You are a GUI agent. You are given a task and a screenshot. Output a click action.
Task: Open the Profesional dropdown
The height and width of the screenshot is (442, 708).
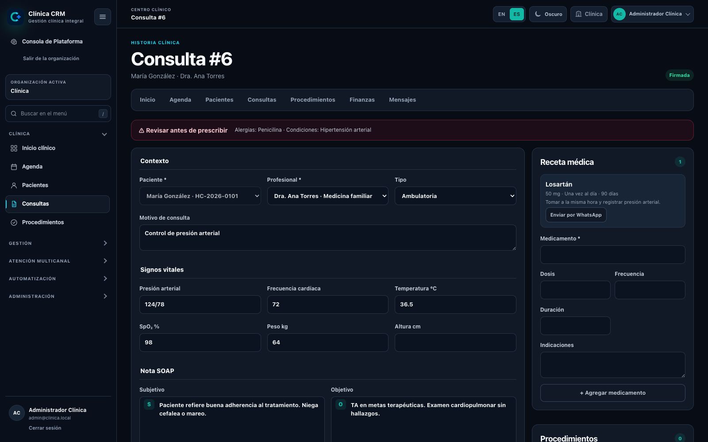pos(327,196)
